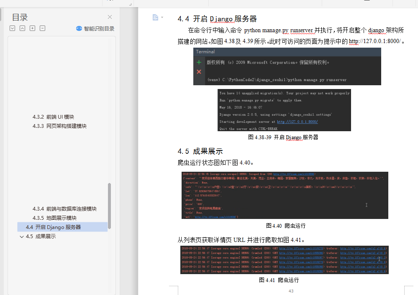Click caption 图 4.41 爬虫运行
Image resolution: width=418 pixels, height=295 pixels.
point(279,280)
